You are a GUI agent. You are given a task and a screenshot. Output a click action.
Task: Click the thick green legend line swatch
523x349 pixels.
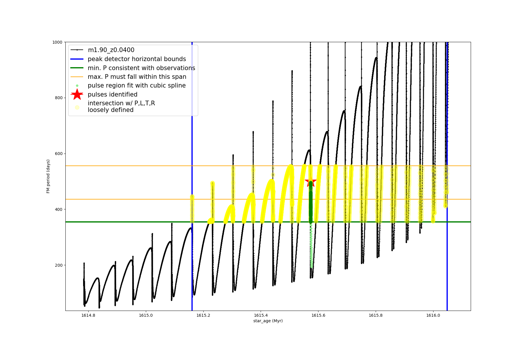pyautogui.click(x=77, y=68)
